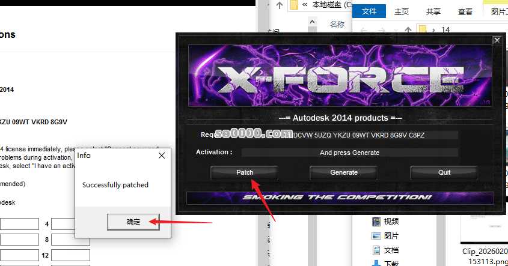Image resolution: width=508 pixels, height=266 pixels.
Task: Click the activation code box right of 4
Action: [70, 224]
